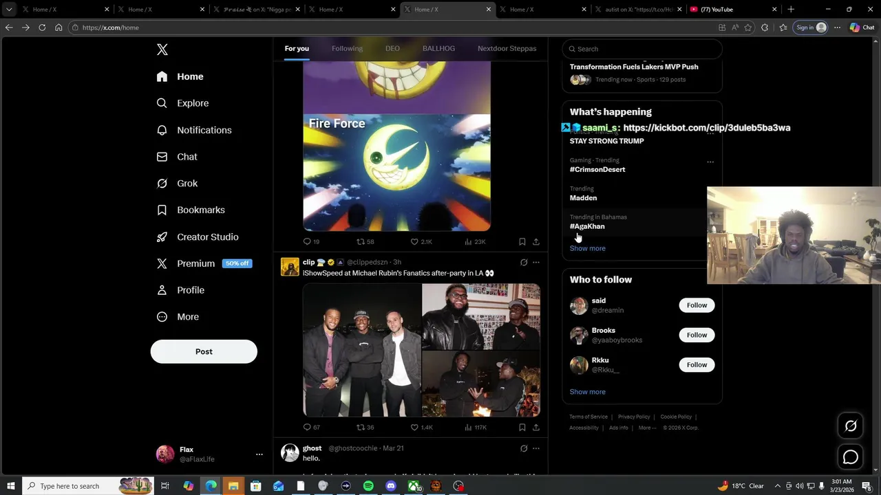Open the Madden trending topic
881x495 pixels.
[x=583, y=198]
